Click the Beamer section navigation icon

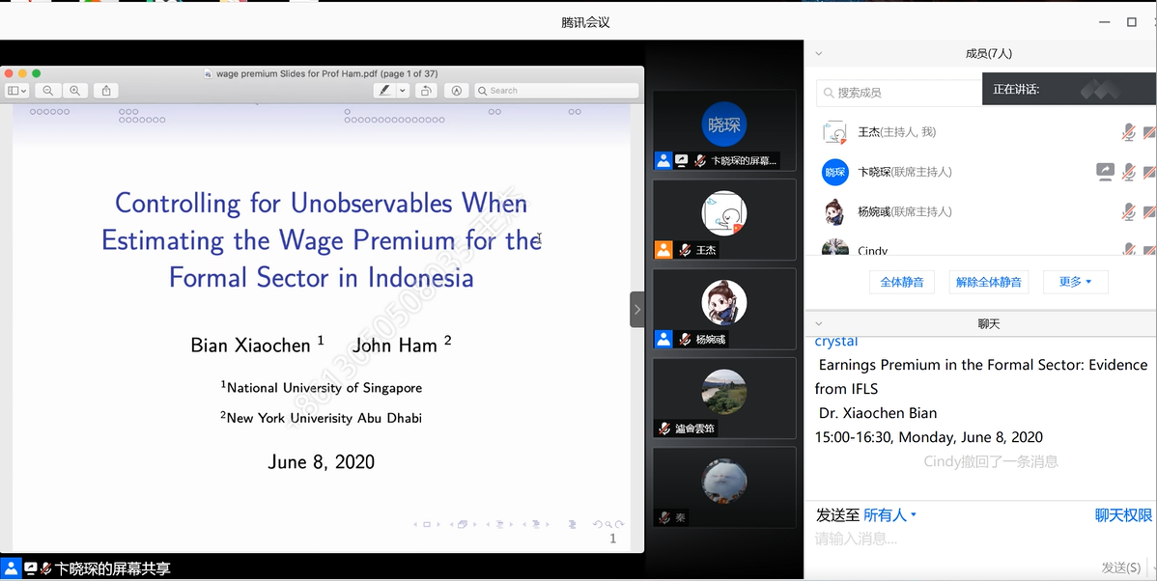(x=536, y=524)
